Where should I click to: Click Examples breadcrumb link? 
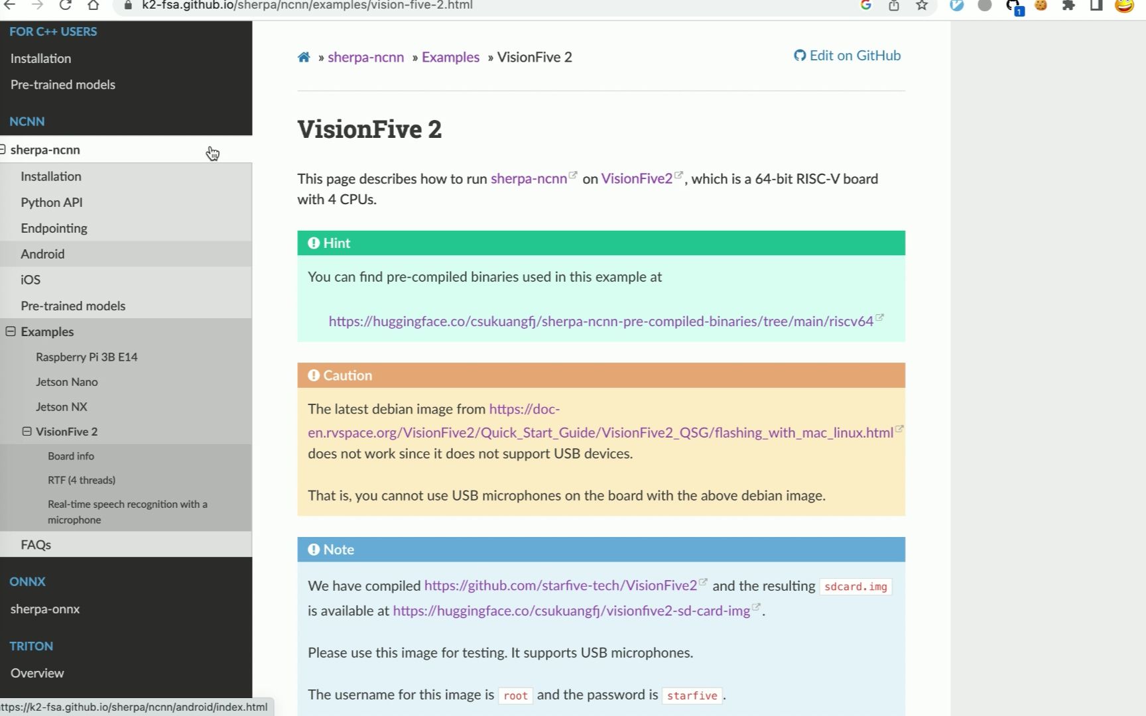point(450,57)
